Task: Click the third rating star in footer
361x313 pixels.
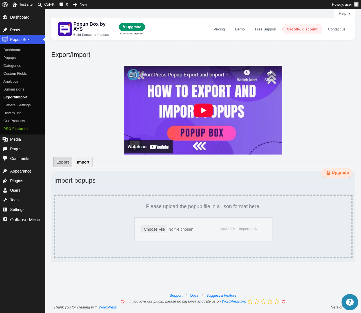Action: coord(263,302)
